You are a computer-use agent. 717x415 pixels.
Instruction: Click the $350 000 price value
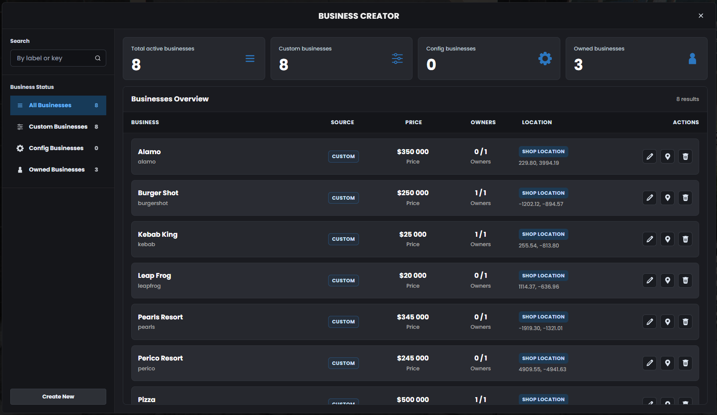413,152
